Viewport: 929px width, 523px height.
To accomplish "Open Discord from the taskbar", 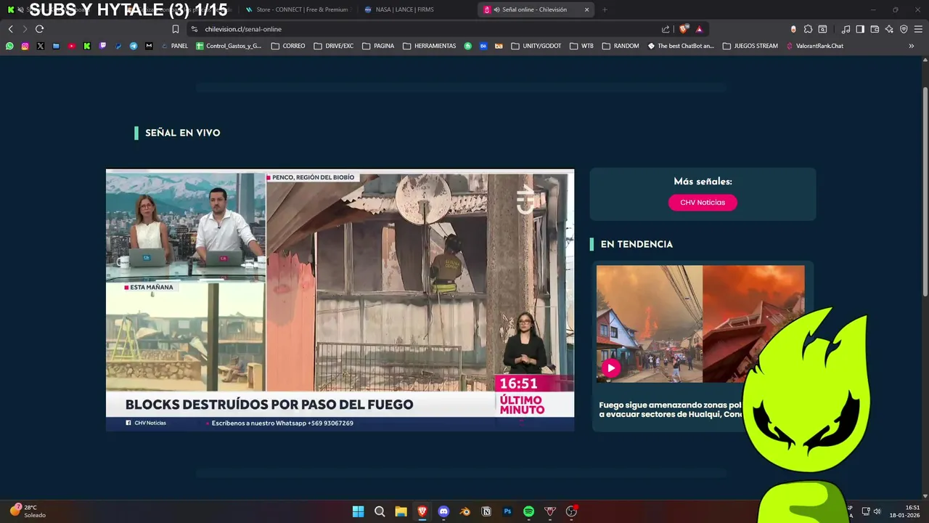I will (x=443, y=511).
